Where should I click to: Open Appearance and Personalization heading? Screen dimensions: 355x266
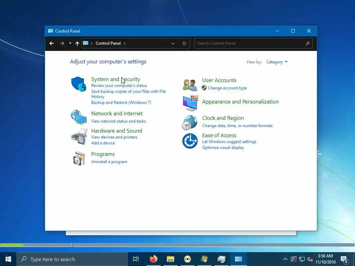[240, 102]
